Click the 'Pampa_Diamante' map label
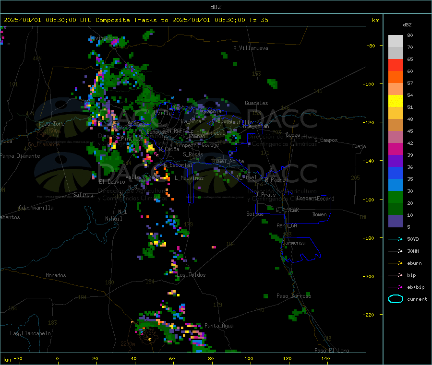The image size is (432, 365). (20, 156)
